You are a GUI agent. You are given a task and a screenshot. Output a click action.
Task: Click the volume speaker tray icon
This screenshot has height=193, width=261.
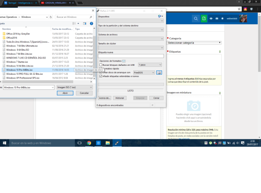[238, 143]
